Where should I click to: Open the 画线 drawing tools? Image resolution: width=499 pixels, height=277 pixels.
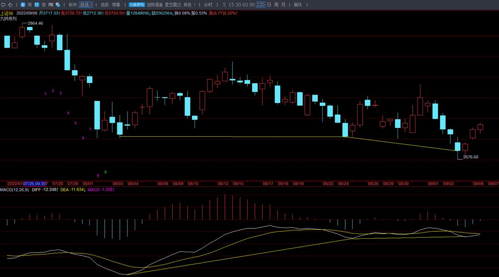coord(298,5)
